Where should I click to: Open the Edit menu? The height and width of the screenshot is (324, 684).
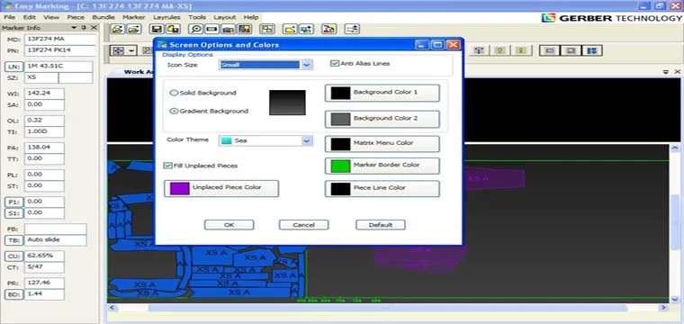(x=29, y=17)
